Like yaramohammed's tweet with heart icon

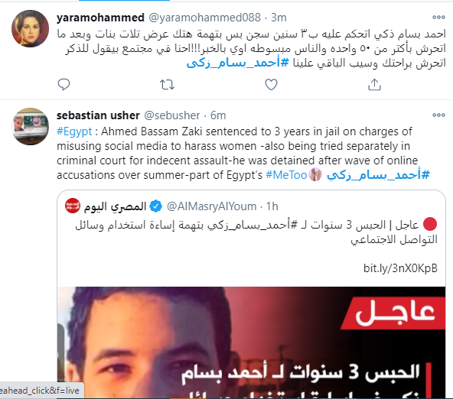[271, 85]
